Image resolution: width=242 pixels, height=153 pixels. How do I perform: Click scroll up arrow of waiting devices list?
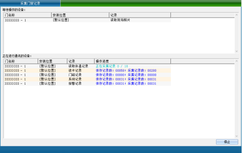237,15
